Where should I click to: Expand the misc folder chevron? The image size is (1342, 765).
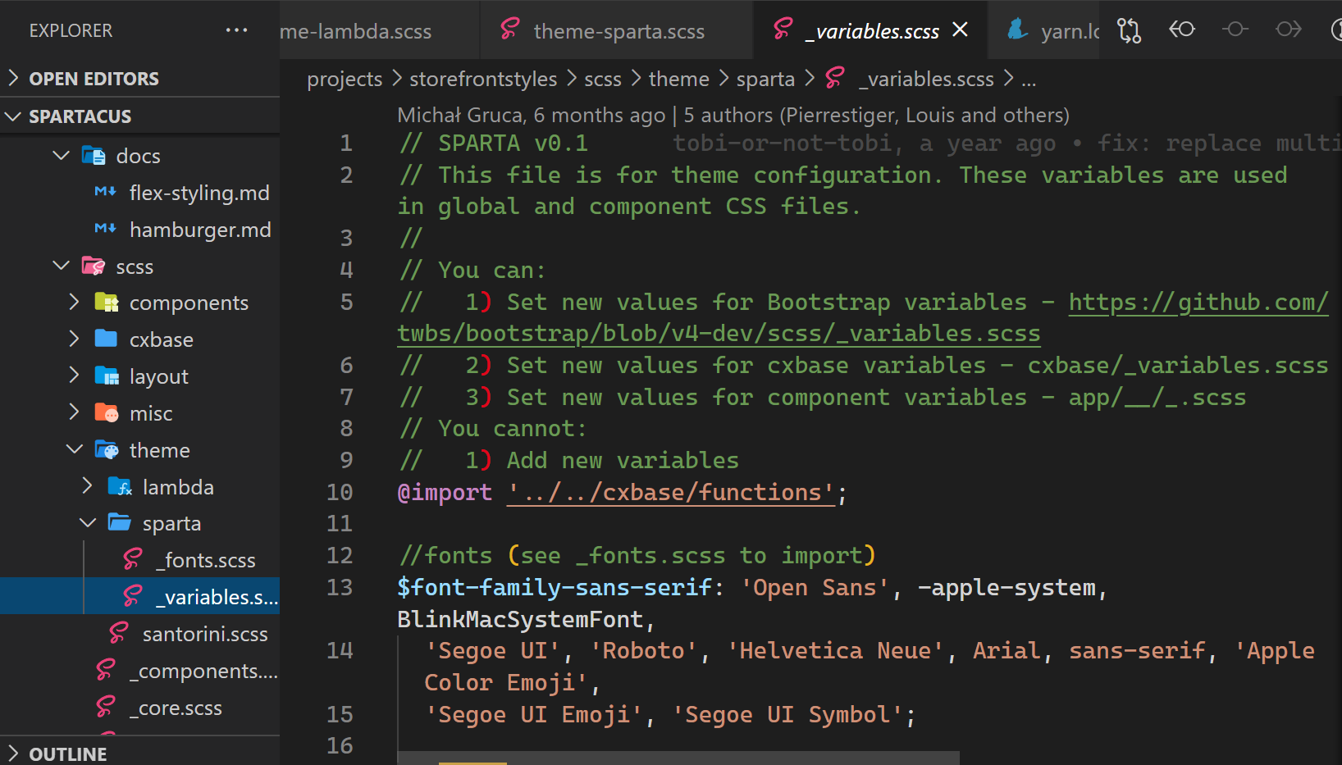click(x=75, y=412)
